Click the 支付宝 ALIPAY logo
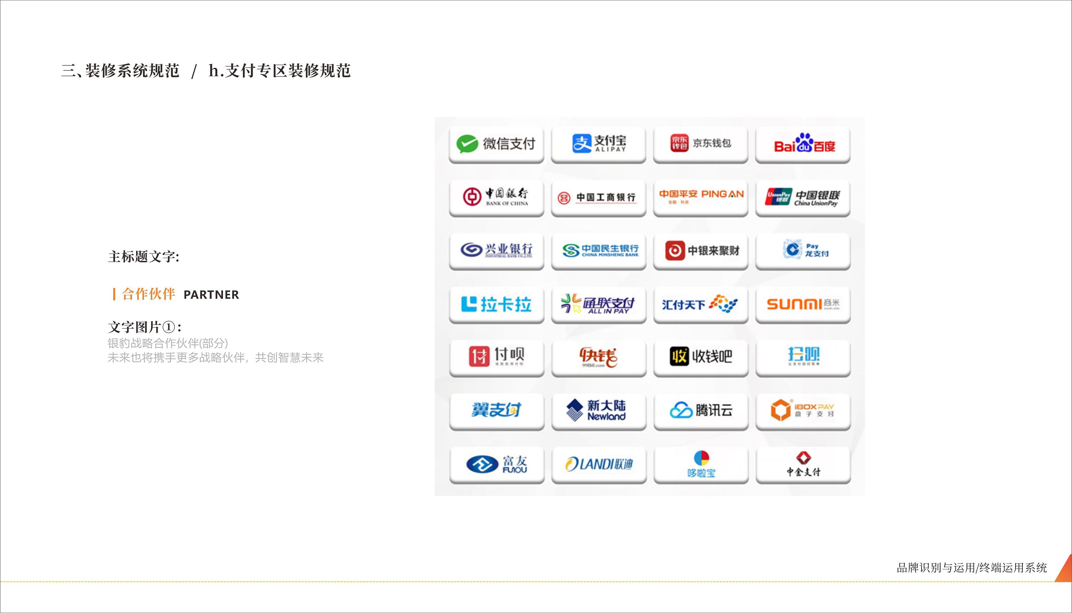The height and width of the screenshot is (613, 1072). 599,144
